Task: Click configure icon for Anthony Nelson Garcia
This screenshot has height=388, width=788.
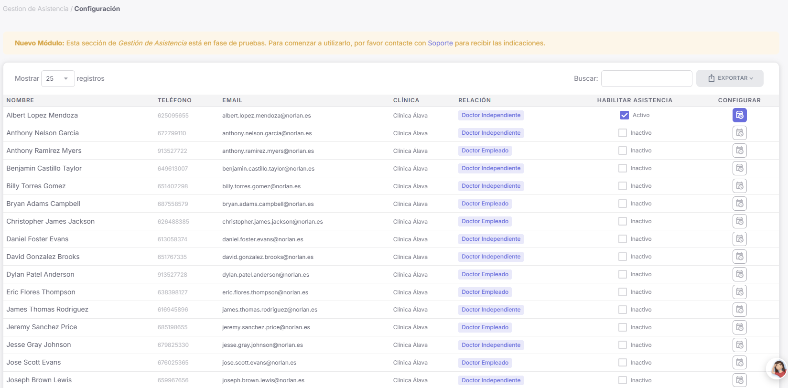Action: (x=739, y=133)
